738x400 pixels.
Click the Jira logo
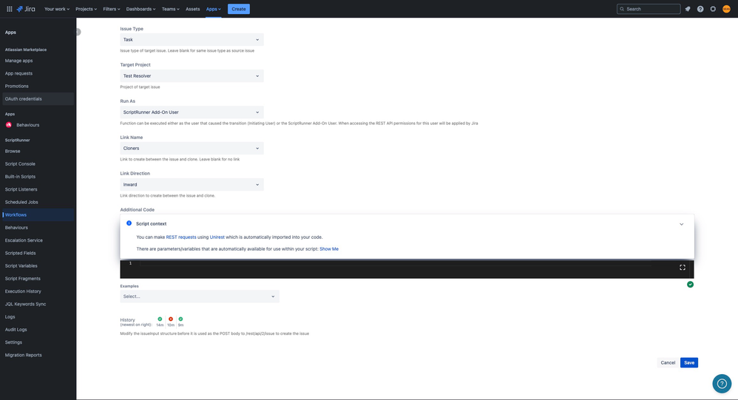point(26,9)
